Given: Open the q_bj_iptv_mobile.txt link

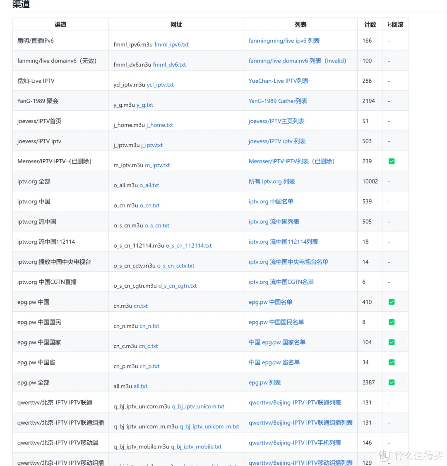Looking at the screenshot, I should [x=196, y=447].
